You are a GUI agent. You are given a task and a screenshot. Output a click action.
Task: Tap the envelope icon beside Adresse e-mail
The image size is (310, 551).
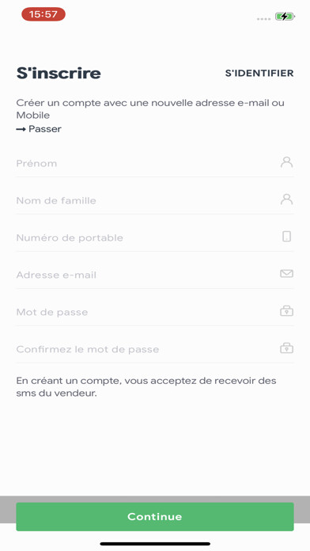coord(286,273)
